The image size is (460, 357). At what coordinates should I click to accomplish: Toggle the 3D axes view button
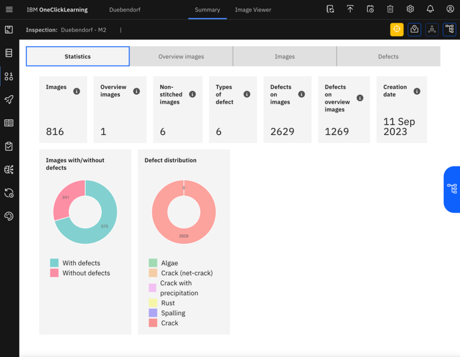coord(432,29)
